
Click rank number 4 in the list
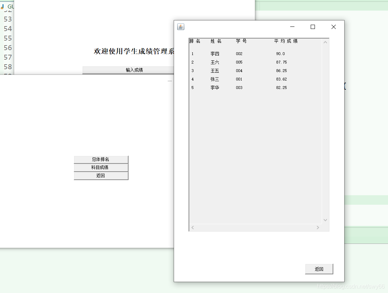coord(192,79)
